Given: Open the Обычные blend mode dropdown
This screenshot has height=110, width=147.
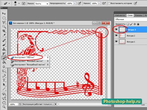Looking at the screenshot, I should click(131, 19).
